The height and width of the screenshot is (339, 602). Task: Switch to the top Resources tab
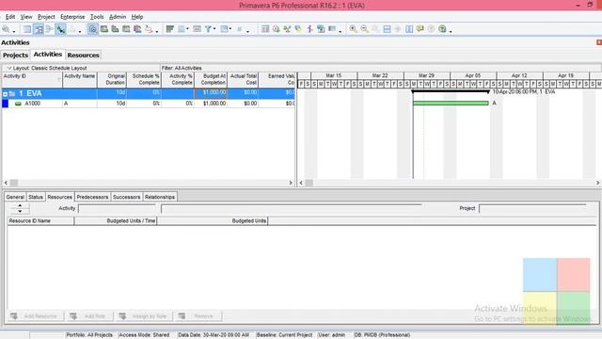83,55
